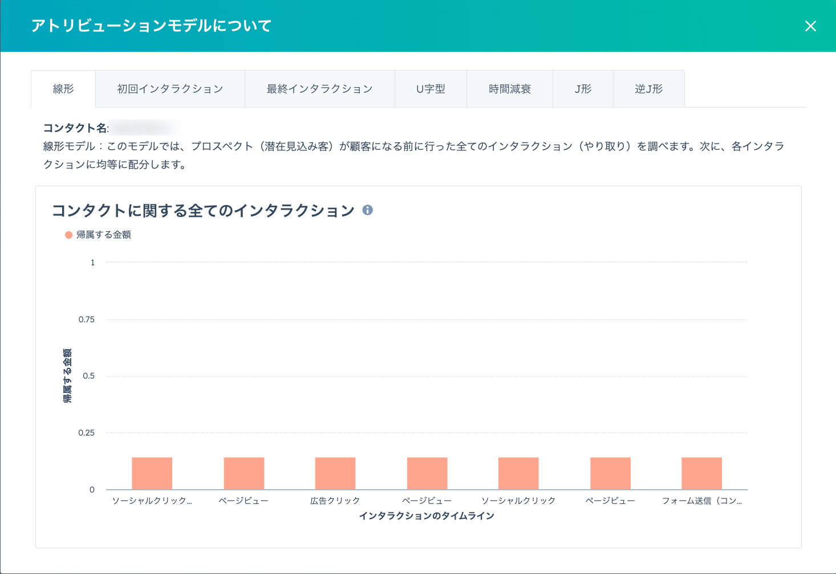Click the first ページビュー bar in chart
This screenshot has width=836, height=574.
[x=244, y=473]
